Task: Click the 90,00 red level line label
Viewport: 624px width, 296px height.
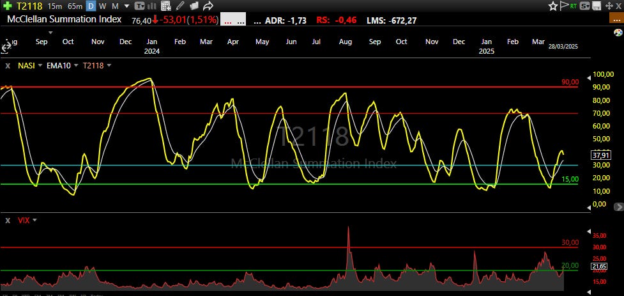Action: [x=570, y=82]
